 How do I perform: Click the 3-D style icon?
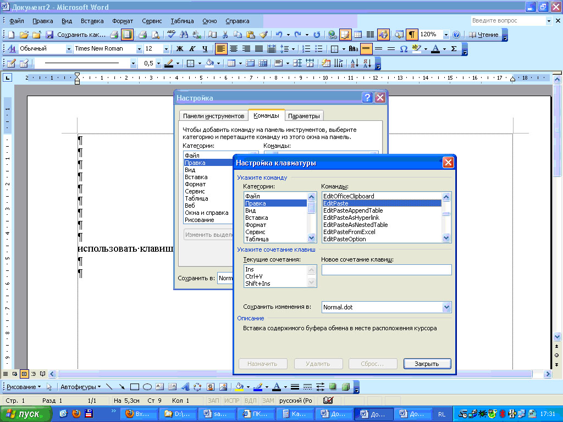coord(345,387)
